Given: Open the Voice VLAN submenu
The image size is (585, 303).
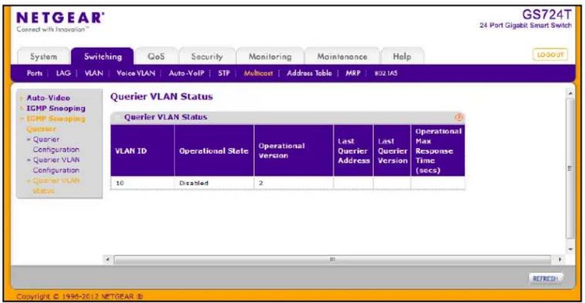Looking at the screenshot, I should click(136, 73).
